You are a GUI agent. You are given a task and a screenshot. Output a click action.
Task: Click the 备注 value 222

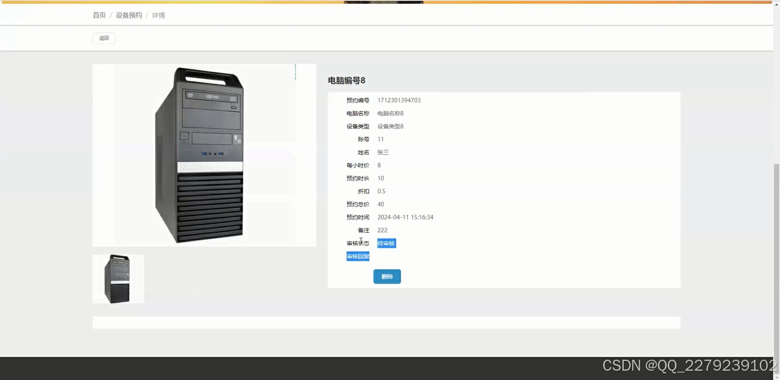point(382,230)
